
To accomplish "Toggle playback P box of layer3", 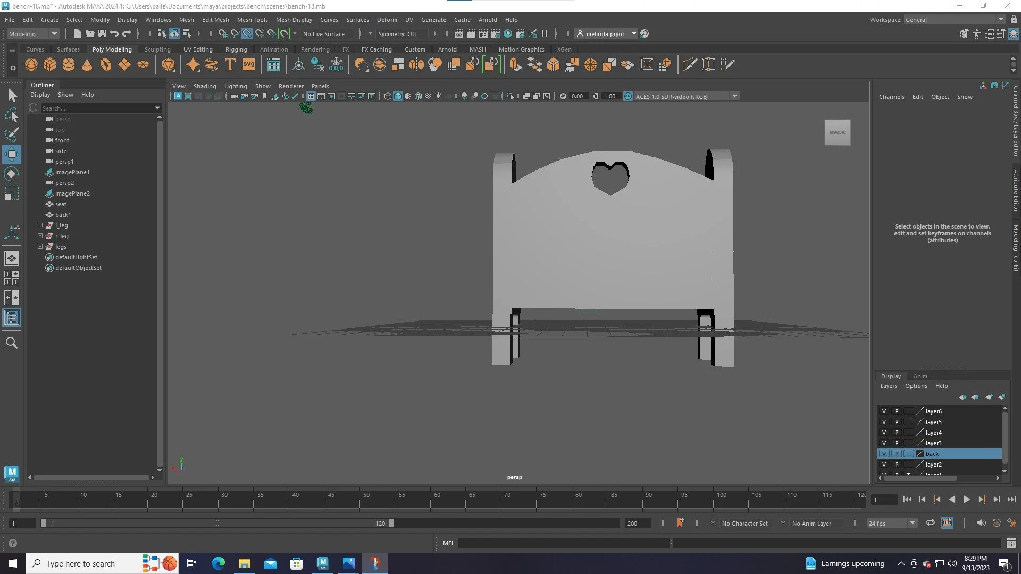I will [x=897, y=443].
